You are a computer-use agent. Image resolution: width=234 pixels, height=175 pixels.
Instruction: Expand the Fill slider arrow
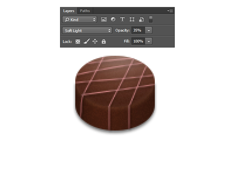pos(149,41)
